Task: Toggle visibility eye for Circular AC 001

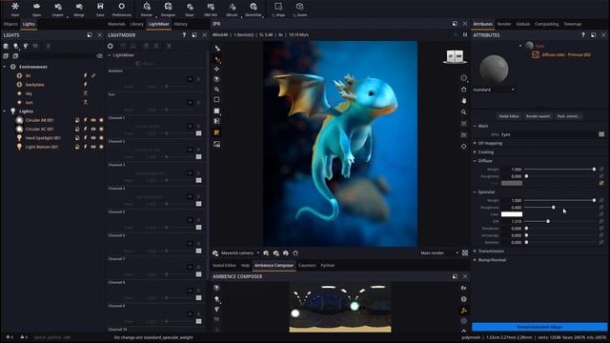Action: [93, 130]
